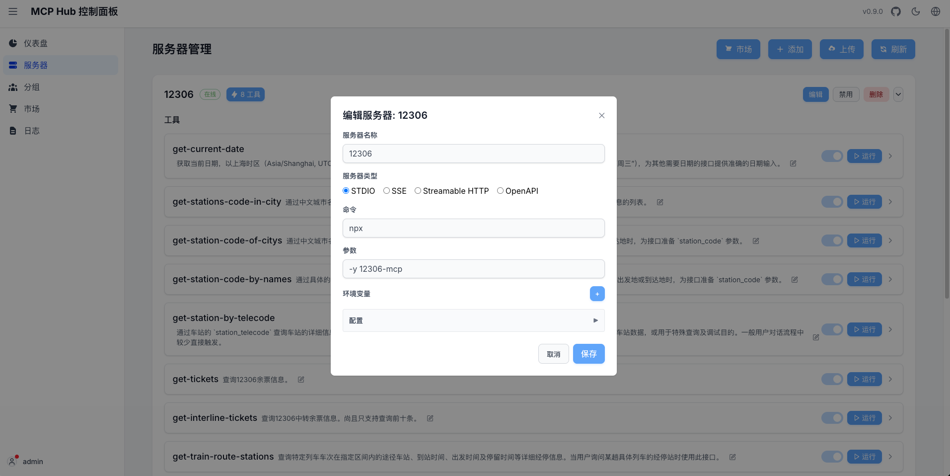Run the get-interline-tickets tool
950x476 pixels.
click(864, 418)
